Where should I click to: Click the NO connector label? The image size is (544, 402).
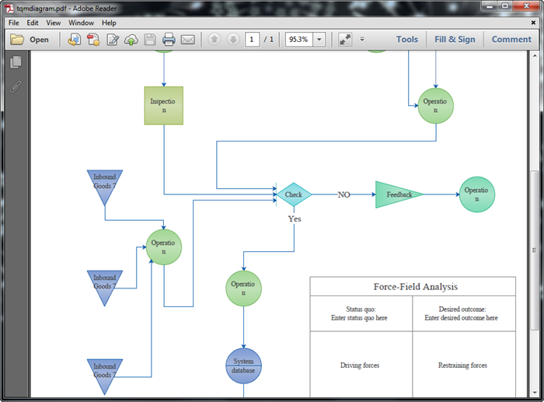tap(343, 194)
